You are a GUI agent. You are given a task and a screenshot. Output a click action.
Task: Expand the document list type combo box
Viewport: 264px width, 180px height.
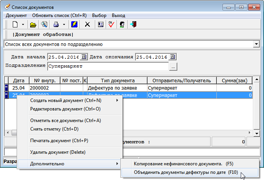point(256,44)
